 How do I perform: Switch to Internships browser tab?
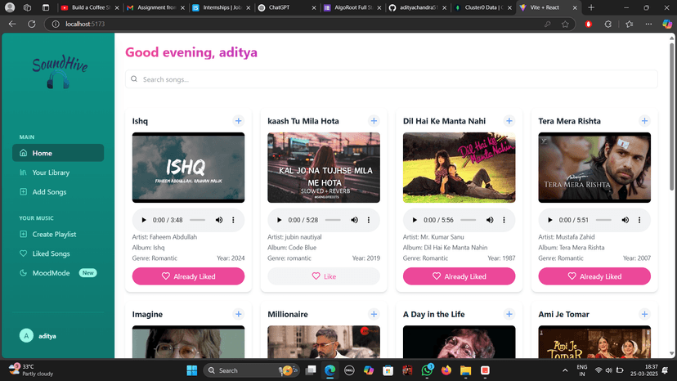coord(221,7)
